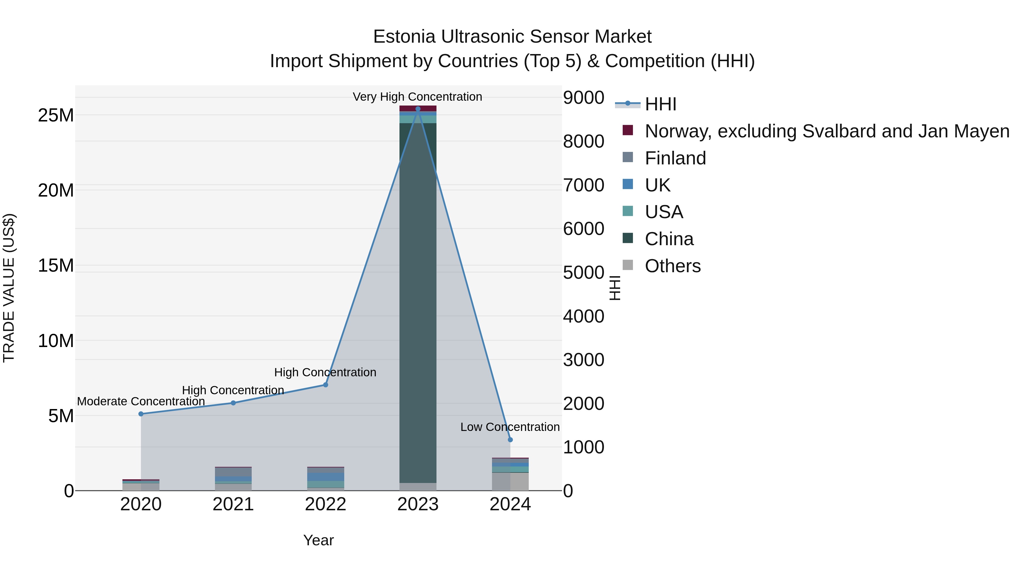Screen dimensions: 1025x576
Task: Click the 2021 x-axis label
Action: [x=233, y=504]
